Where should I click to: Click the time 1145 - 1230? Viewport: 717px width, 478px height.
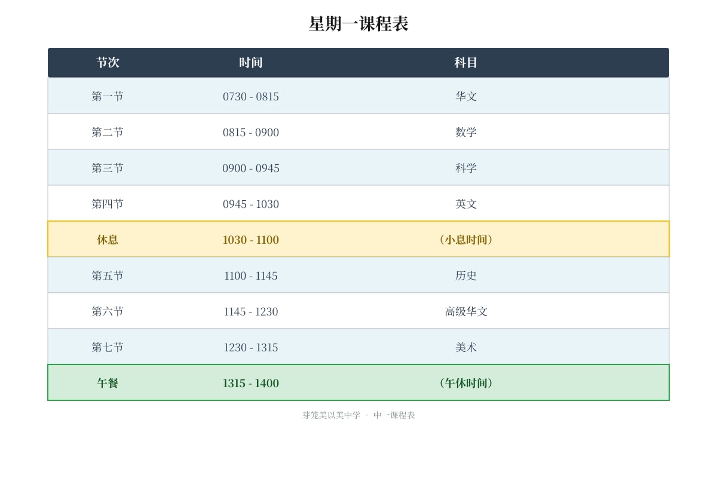click(x=251, y=311)
